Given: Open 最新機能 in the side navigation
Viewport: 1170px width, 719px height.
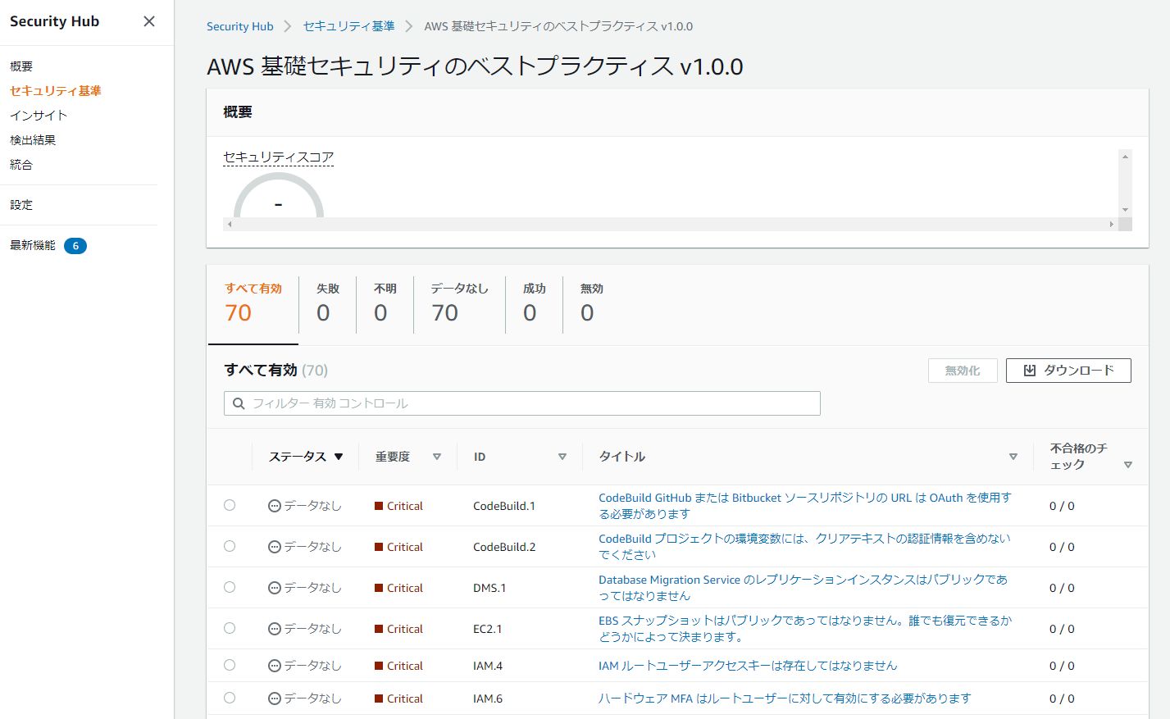Looking at the screenshot, I should pyautogui.click(x=33, y=245).
